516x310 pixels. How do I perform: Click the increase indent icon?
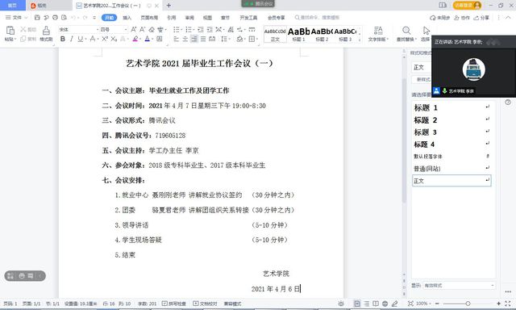tap(210, 29)
